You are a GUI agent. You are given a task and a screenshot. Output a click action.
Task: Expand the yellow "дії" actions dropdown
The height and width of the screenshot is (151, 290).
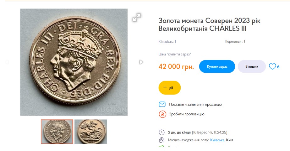[170, 88]
